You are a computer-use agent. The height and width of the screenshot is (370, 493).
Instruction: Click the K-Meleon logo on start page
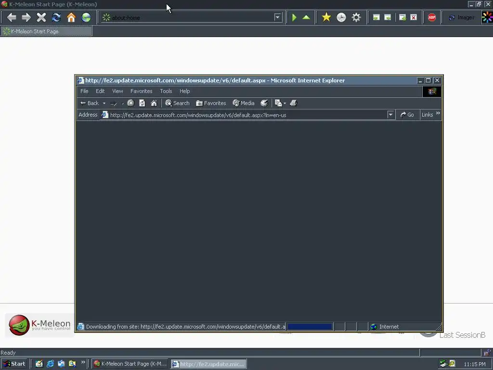(40, 325)
